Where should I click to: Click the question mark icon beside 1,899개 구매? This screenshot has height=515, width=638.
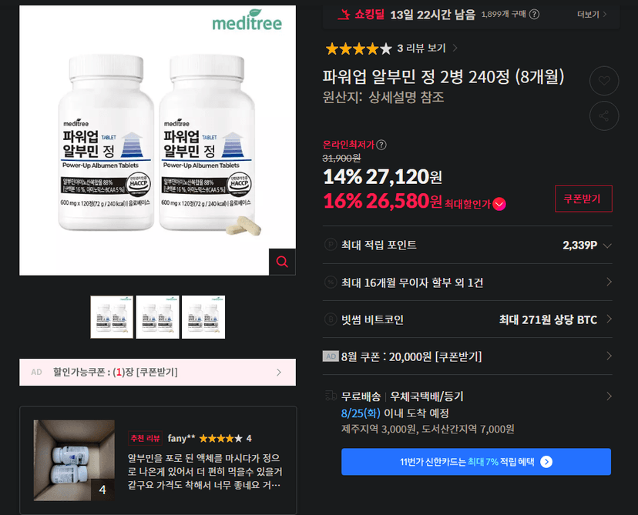[534, 15]
